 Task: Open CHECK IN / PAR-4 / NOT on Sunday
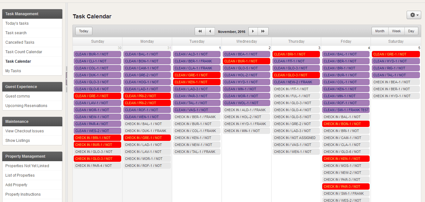tap(97, 166)
